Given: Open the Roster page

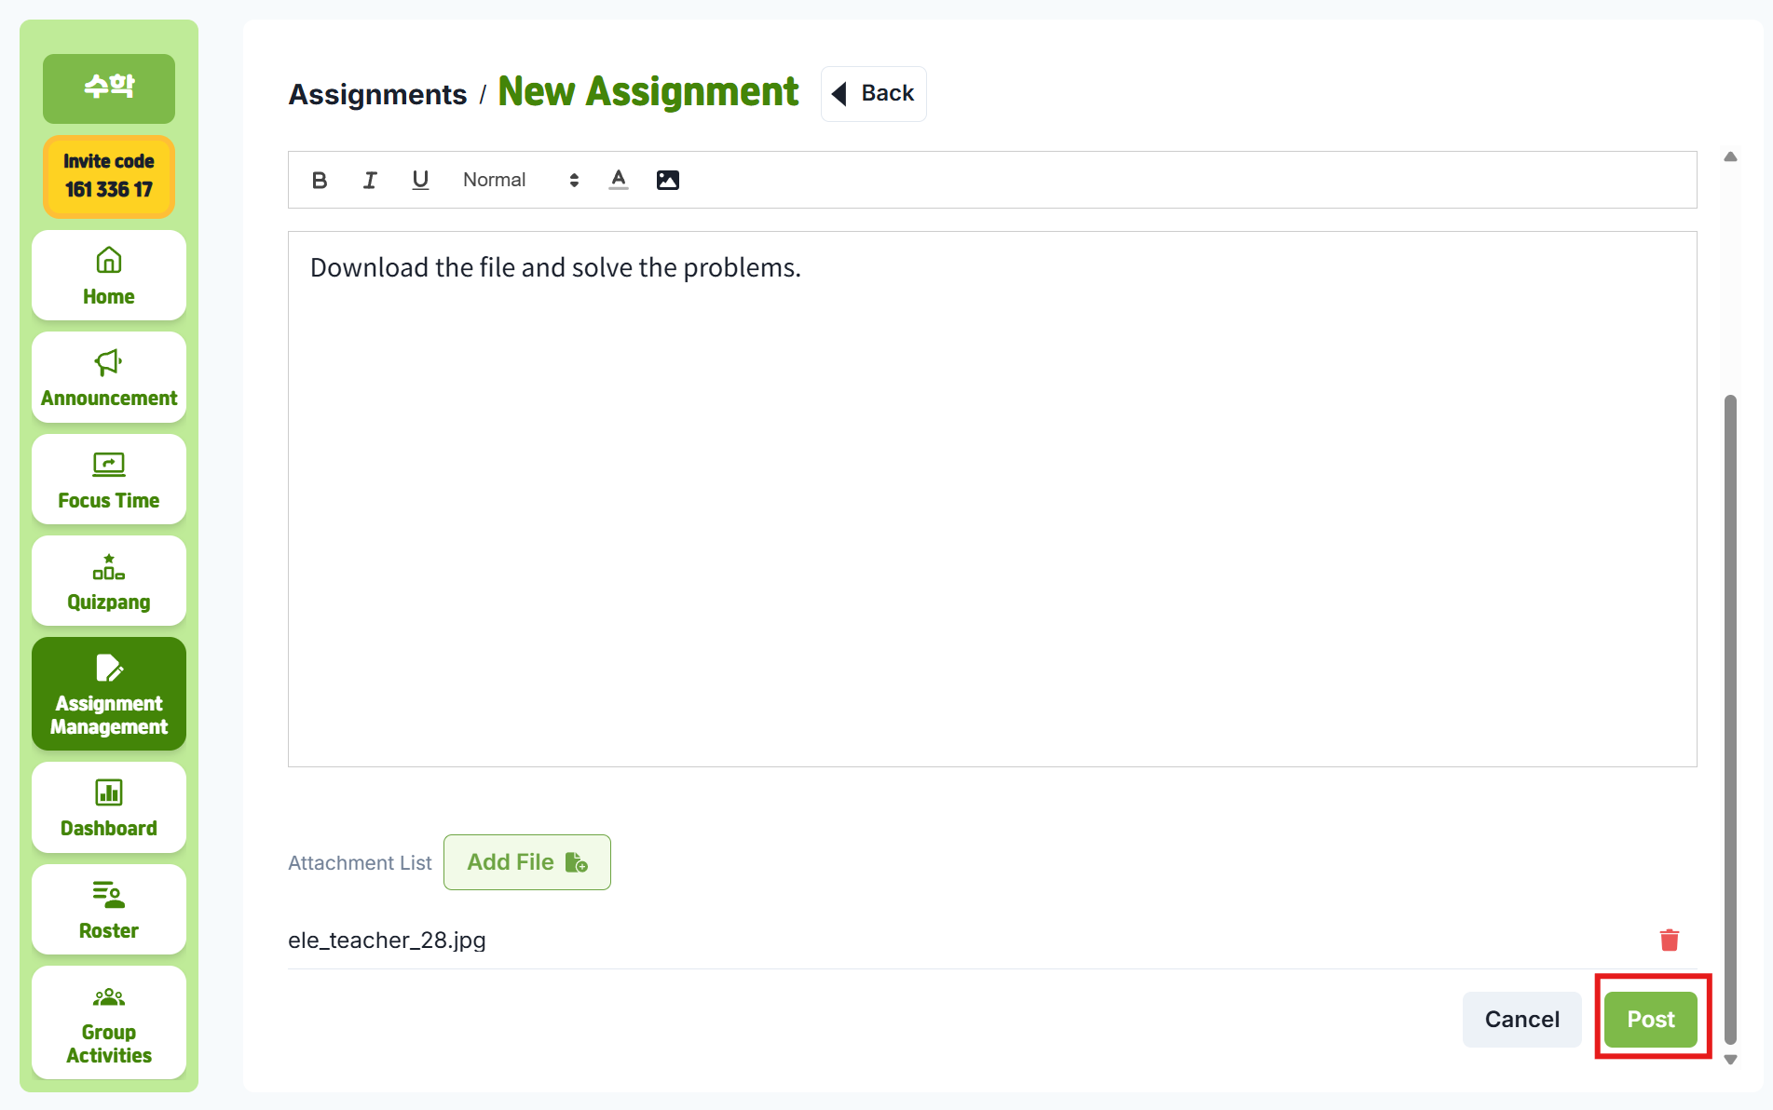Looking at the screenshot, I should [x=109, y=911].
